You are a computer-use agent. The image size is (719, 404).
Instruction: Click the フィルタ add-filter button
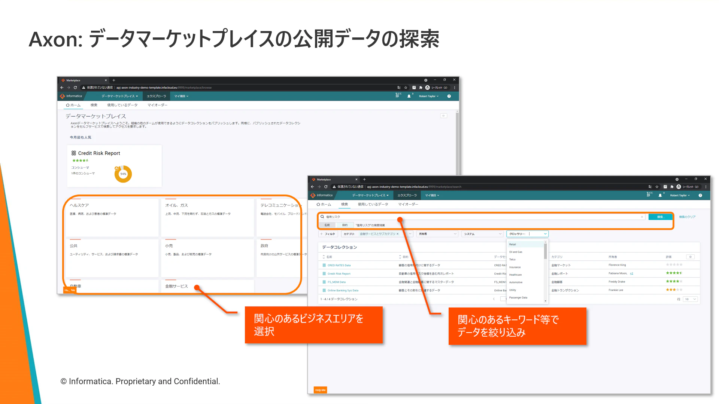pyautogui.click(x=328, y=234)
